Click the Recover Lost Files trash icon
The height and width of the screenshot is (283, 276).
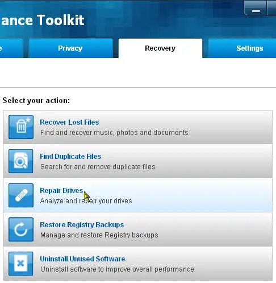21,127
